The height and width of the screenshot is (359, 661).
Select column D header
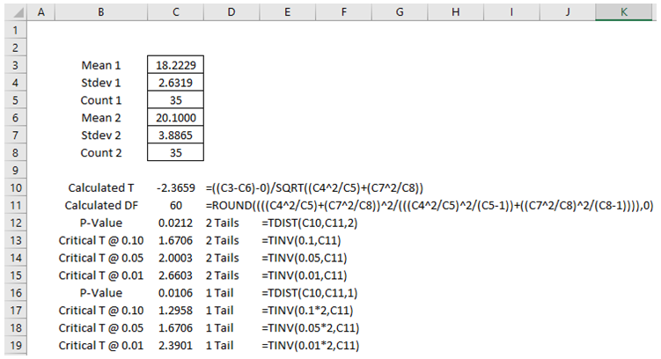pos(231,12)
